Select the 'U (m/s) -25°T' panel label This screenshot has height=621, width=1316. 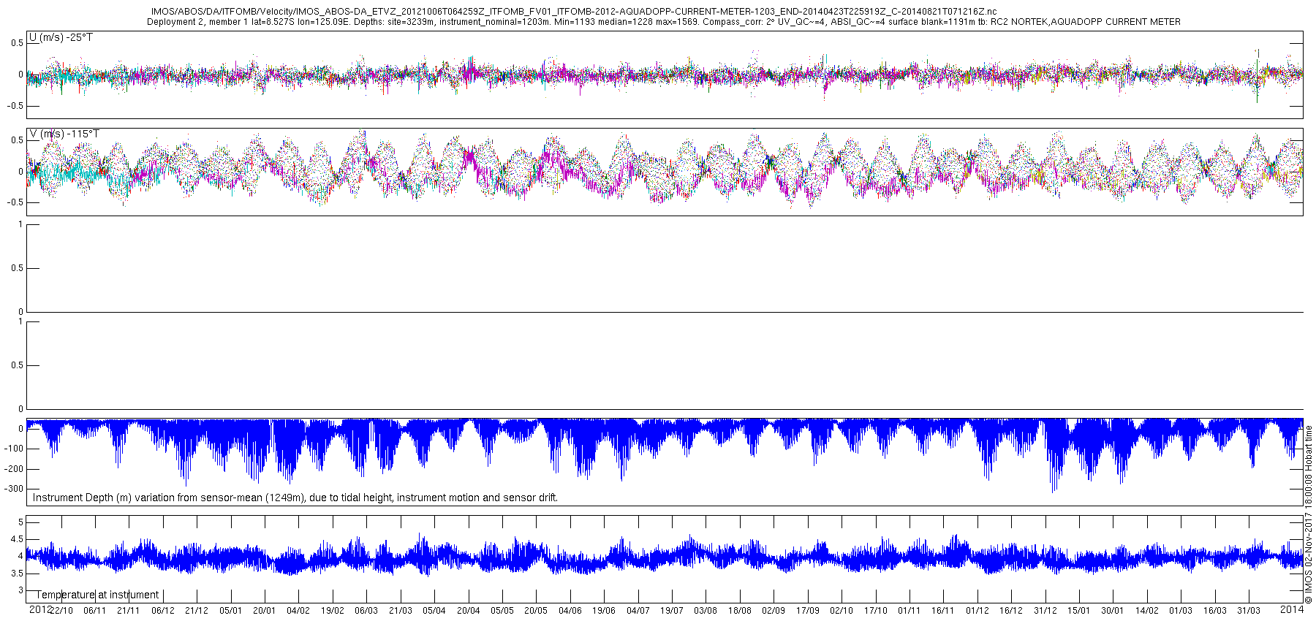61,37
